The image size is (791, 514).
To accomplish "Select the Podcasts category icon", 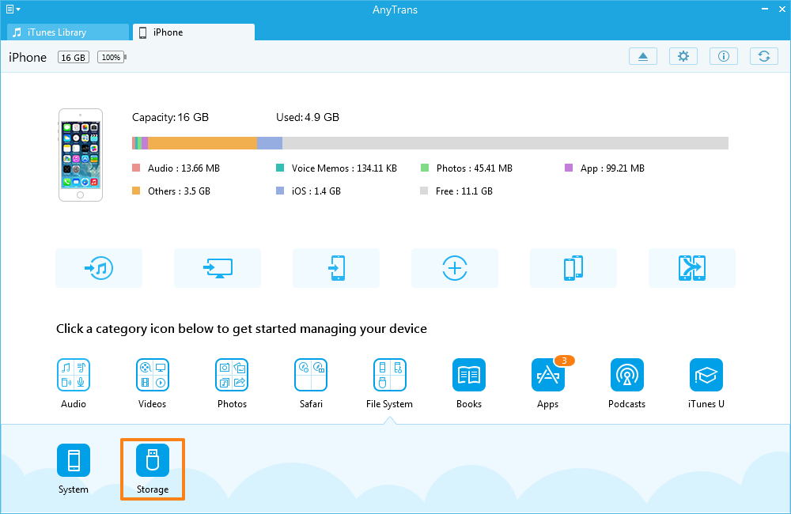I will (627, 375).
